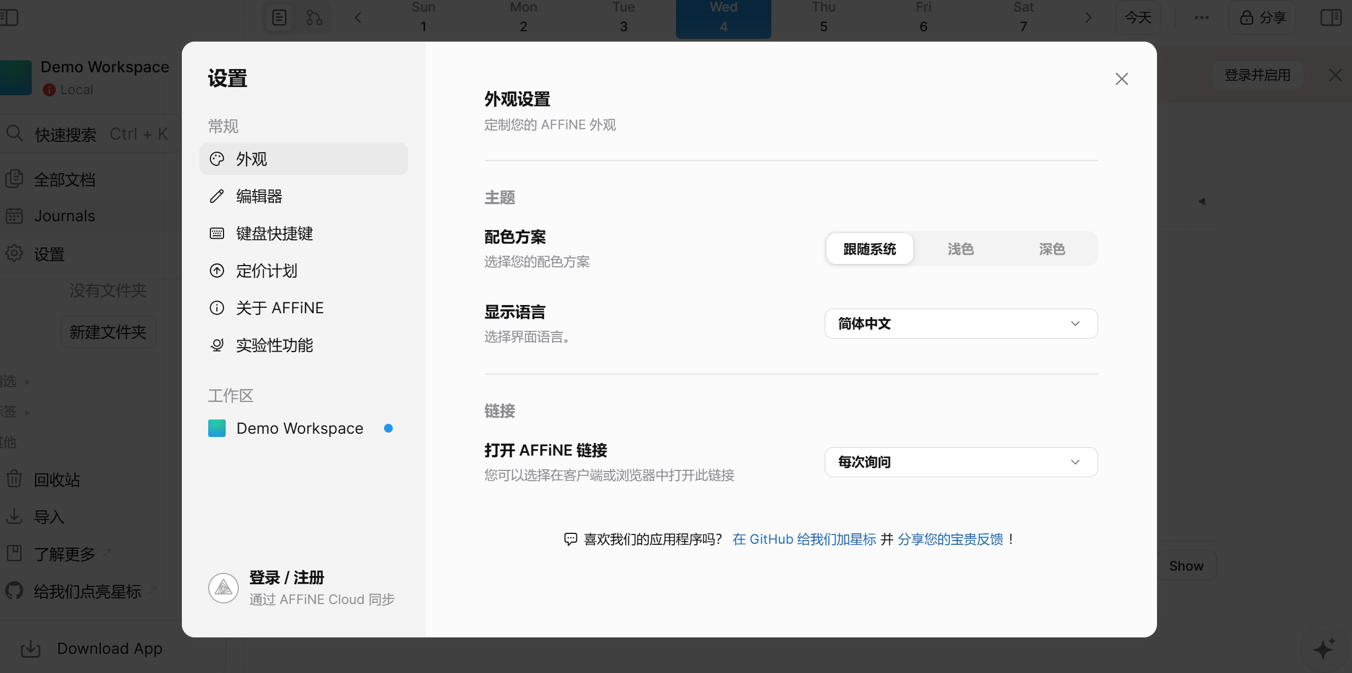Image resolution: width=1352 pixels, height=673 pixels.
Task: Select 跟随系统 color scheme option
Action: [869, 249]
